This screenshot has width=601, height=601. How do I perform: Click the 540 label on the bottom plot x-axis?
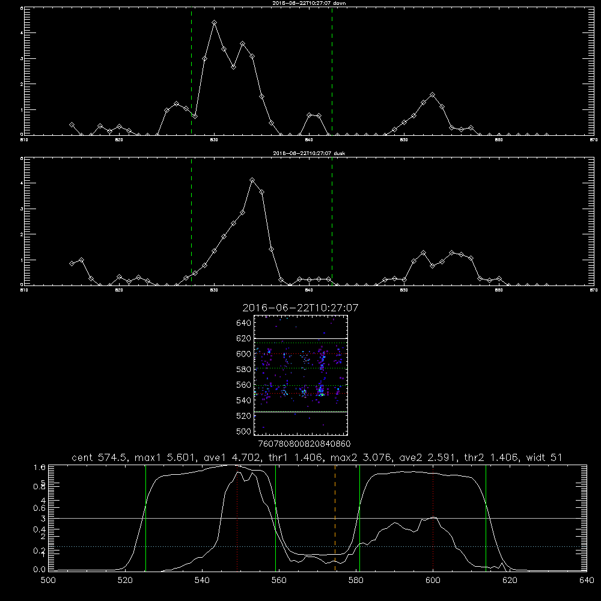pyautogui.click(x=202, y=581)
